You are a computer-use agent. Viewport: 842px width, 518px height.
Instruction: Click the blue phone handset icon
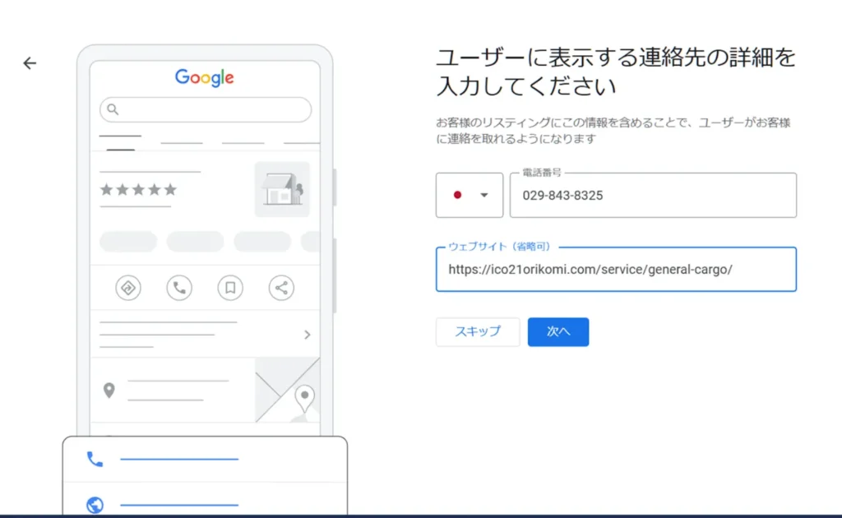95,459
